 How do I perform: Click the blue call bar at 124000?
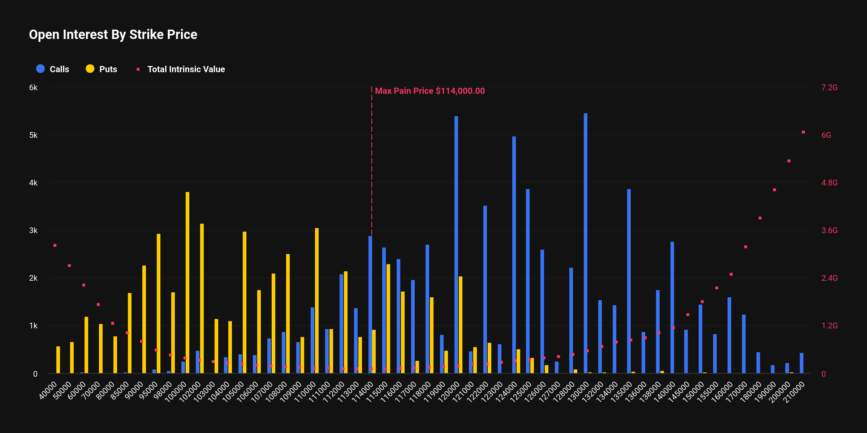click(x=514, y=255)
